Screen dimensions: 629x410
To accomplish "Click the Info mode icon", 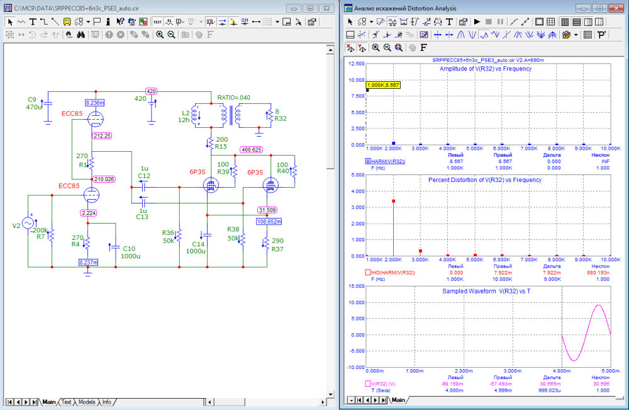I will pos(108,21).
